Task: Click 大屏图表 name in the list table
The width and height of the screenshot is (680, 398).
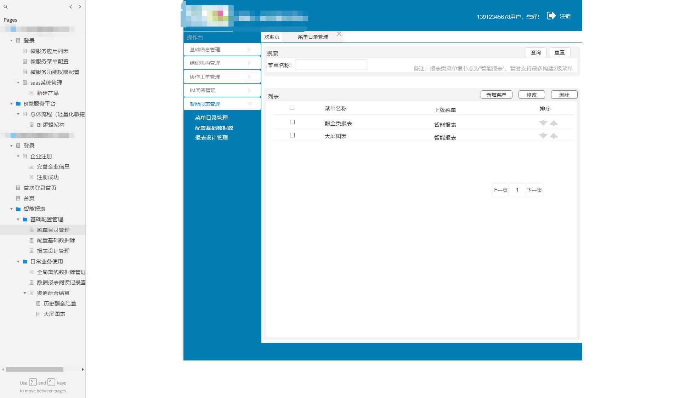Action: [335, 136]
